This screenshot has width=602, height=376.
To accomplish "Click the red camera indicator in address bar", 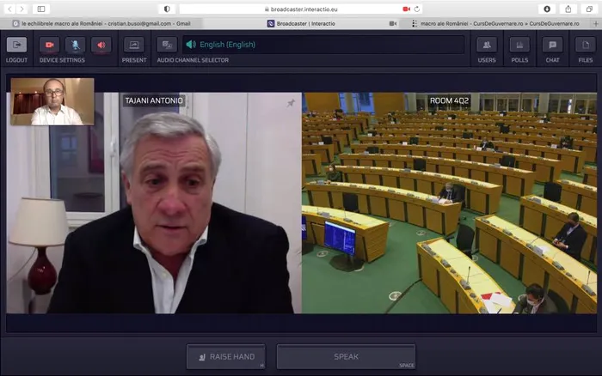I will click(406, 9).
